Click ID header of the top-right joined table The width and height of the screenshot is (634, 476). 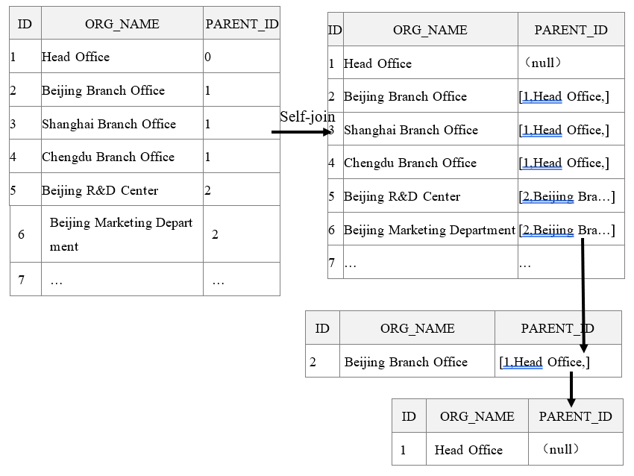pos(335,30)
